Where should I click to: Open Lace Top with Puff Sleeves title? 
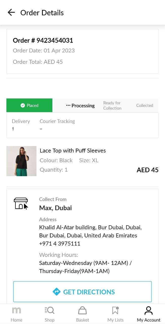73,151
